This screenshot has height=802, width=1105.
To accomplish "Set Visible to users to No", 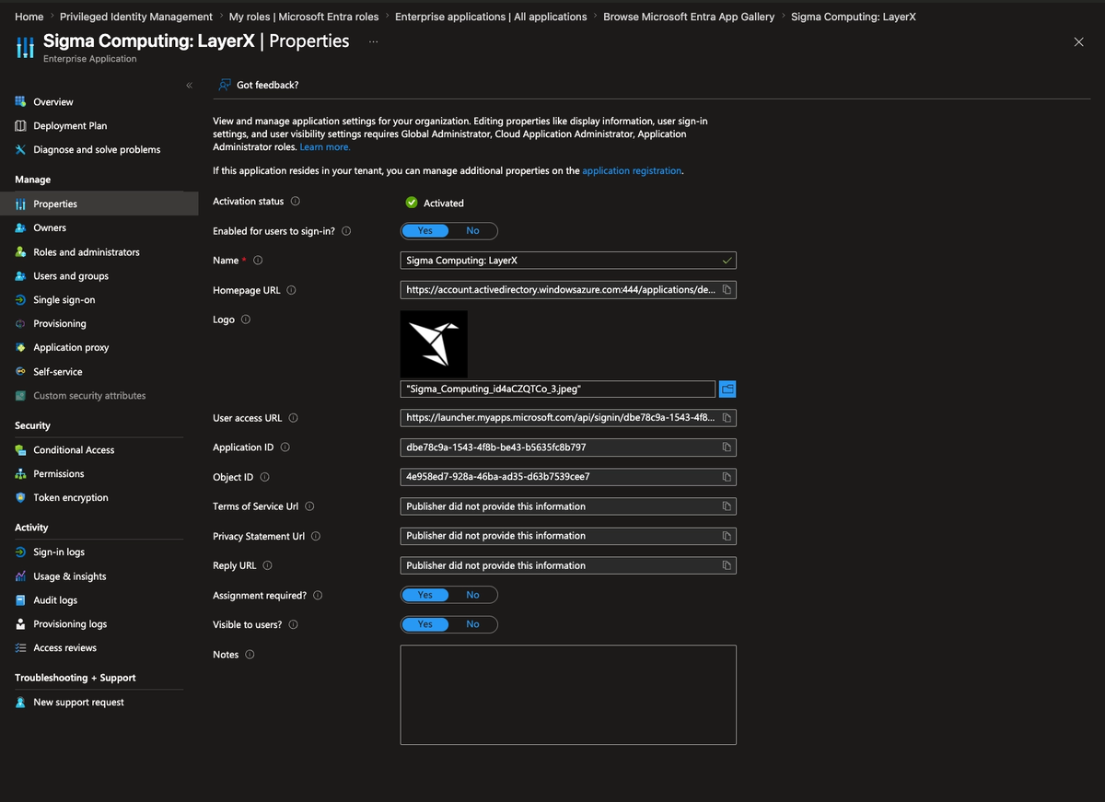I will click(x=472, y=624).
